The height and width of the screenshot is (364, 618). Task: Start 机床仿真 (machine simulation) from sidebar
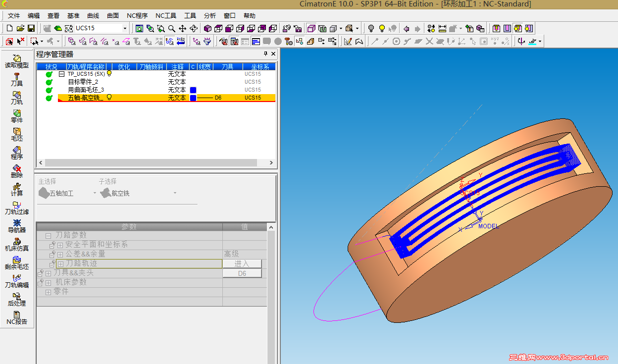pyautogui.click(x=17, y=245)
